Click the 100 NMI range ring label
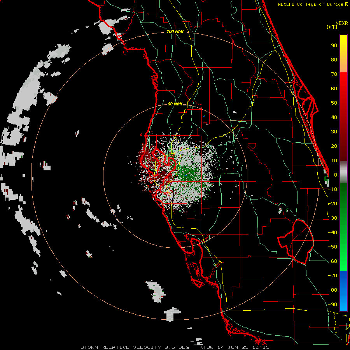 coord(175,32)
